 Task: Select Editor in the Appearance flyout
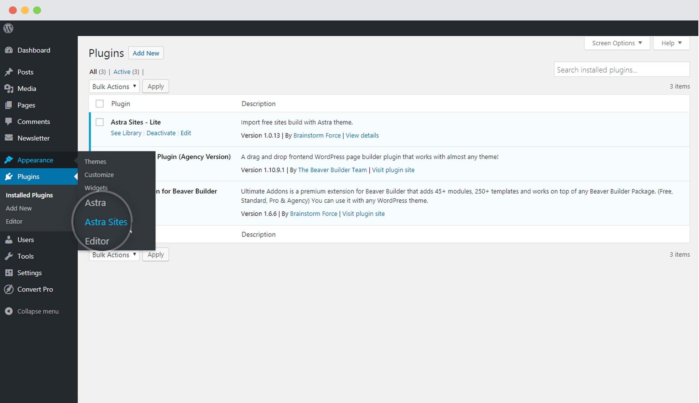97,241
